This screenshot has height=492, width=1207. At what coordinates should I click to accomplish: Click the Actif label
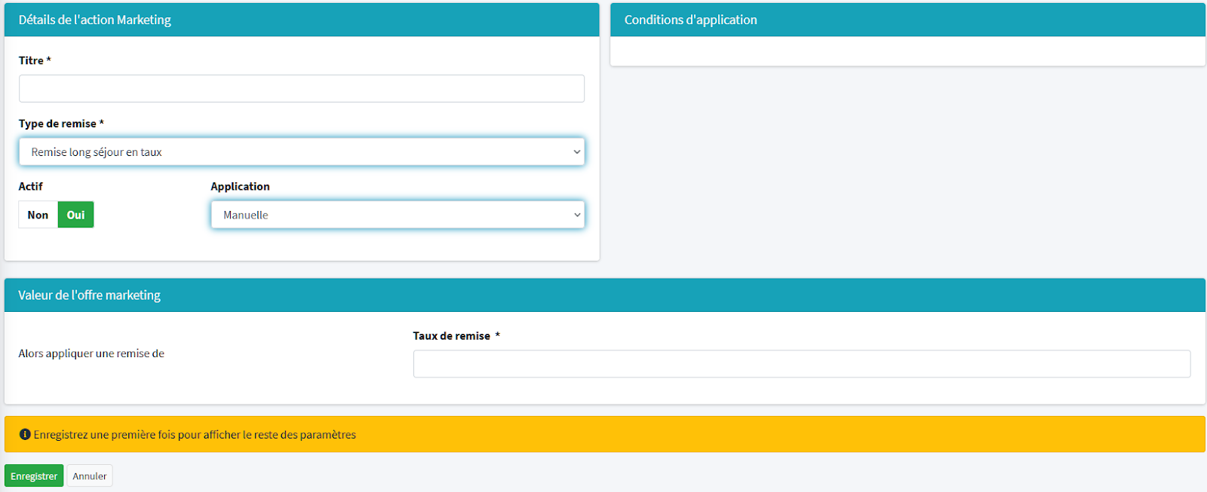coord(31,187)
